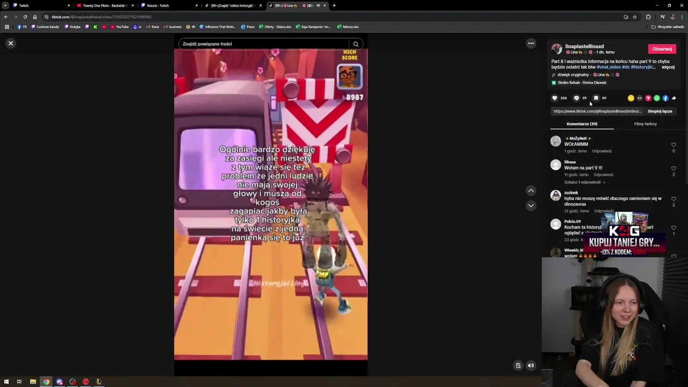The width and height of the screenshot is (688, 387).
Task: Click the Chrome icon in the taskbar
Action: point(46,382)
